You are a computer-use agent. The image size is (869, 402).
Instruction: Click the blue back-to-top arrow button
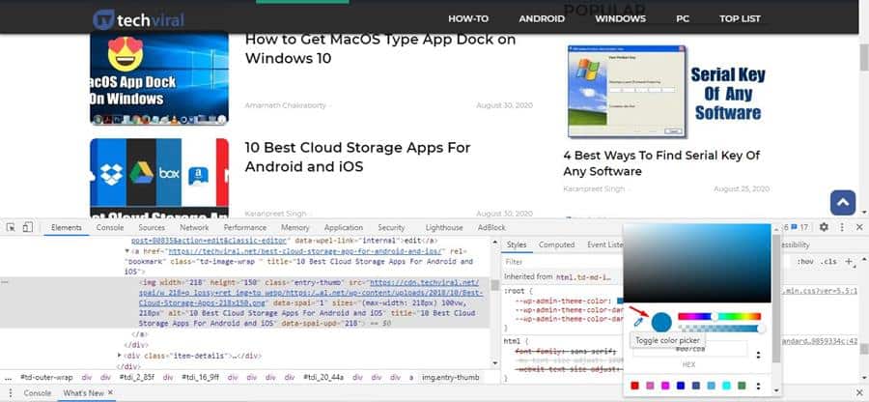pyautogui.click(x=843, y=203)
